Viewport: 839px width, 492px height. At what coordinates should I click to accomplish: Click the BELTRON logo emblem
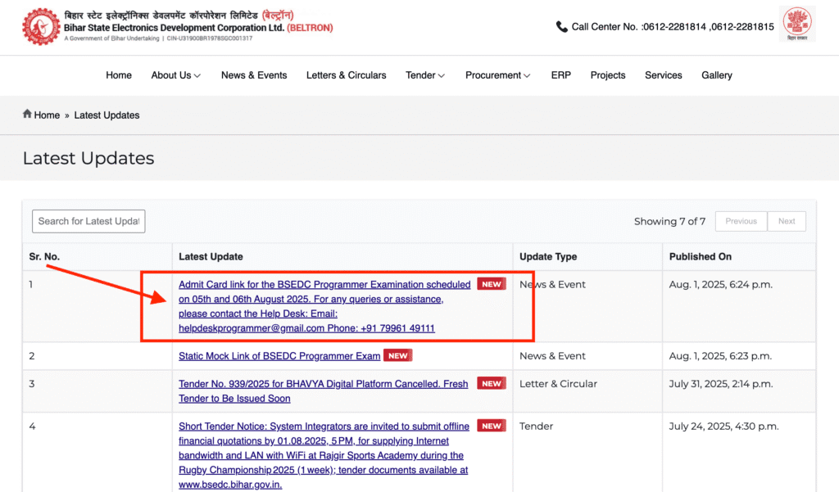tap(40, 26)
